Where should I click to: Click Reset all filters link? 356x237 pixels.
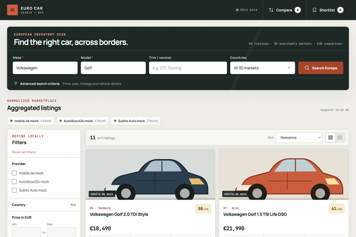click(24, 152)
